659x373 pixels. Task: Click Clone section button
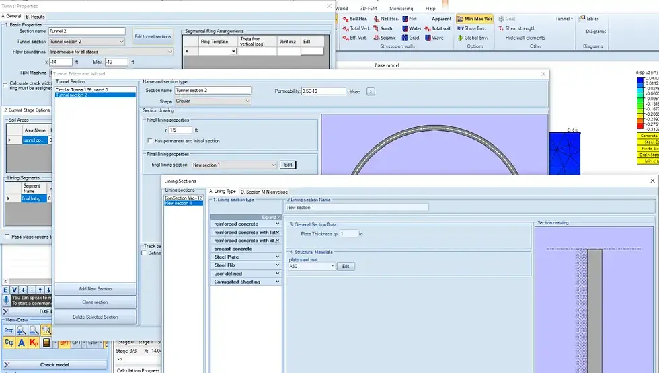pos(95,302)
